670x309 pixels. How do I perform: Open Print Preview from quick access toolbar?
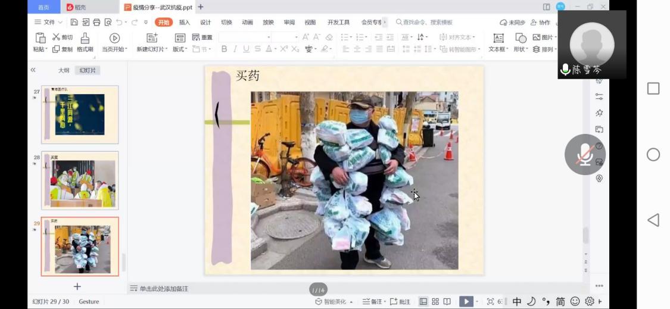tap(108, 22)
